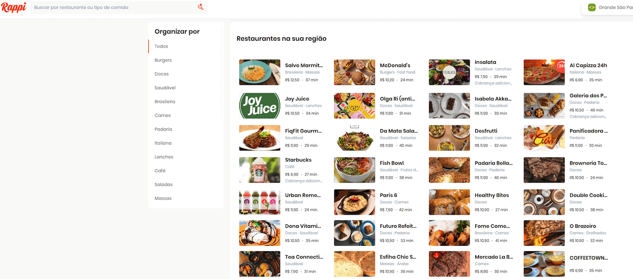Open the Healthy Bites image
Image resolution: width=633 pixels, height=279 pixels.
449,202
